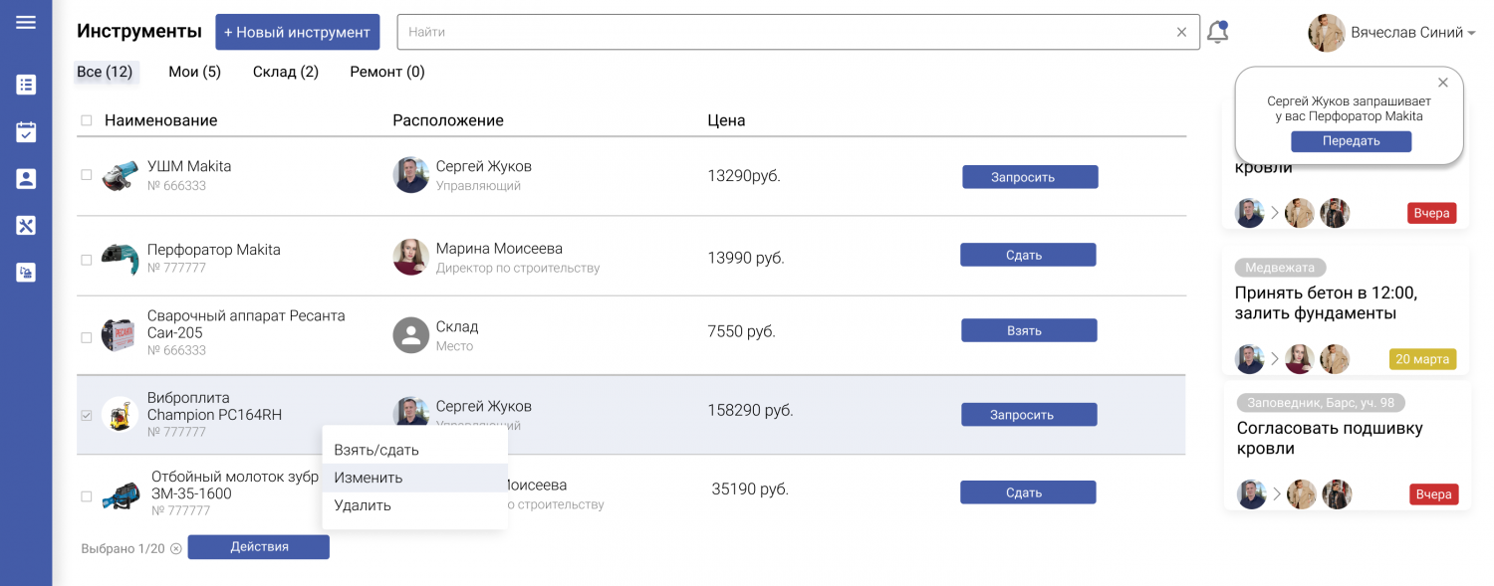Open the excavator equipment icon in the sidebar

coord(26,273)
